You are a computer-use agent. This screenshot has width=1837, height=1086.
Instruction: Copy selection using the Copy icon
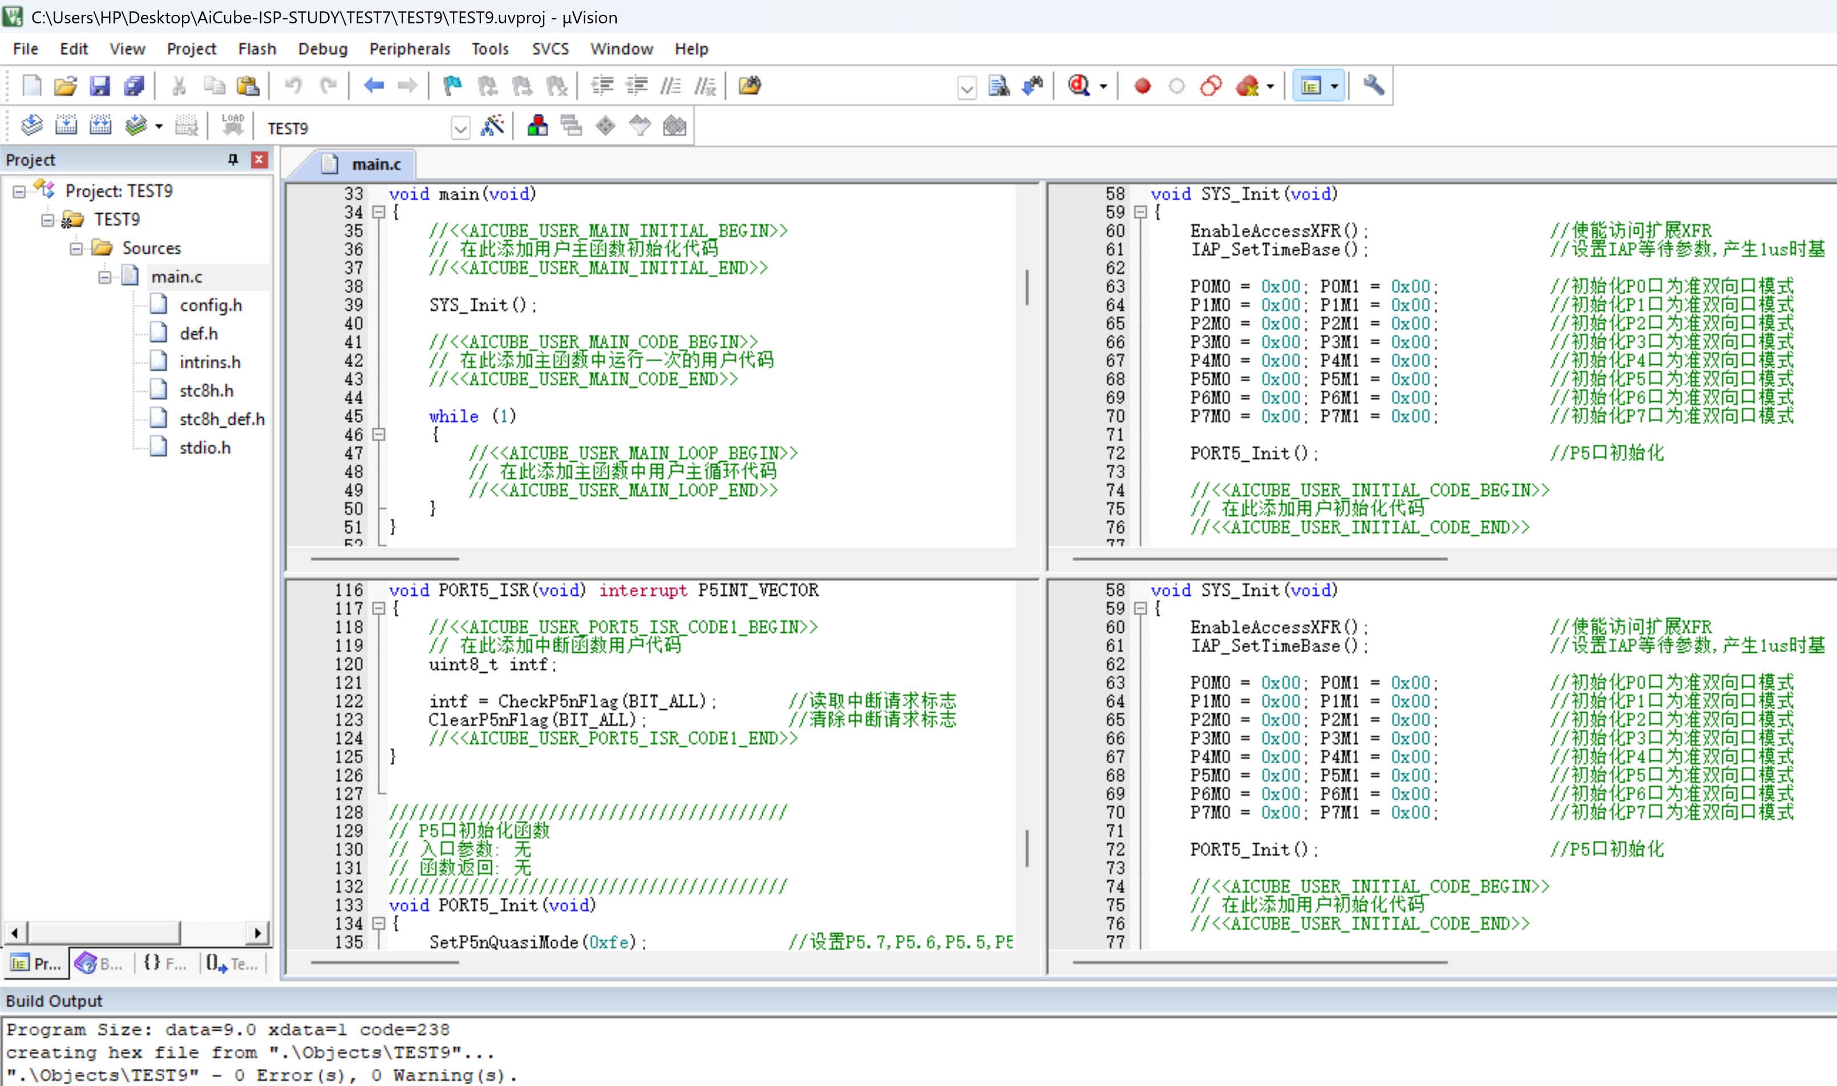click(x=214, y=86)
